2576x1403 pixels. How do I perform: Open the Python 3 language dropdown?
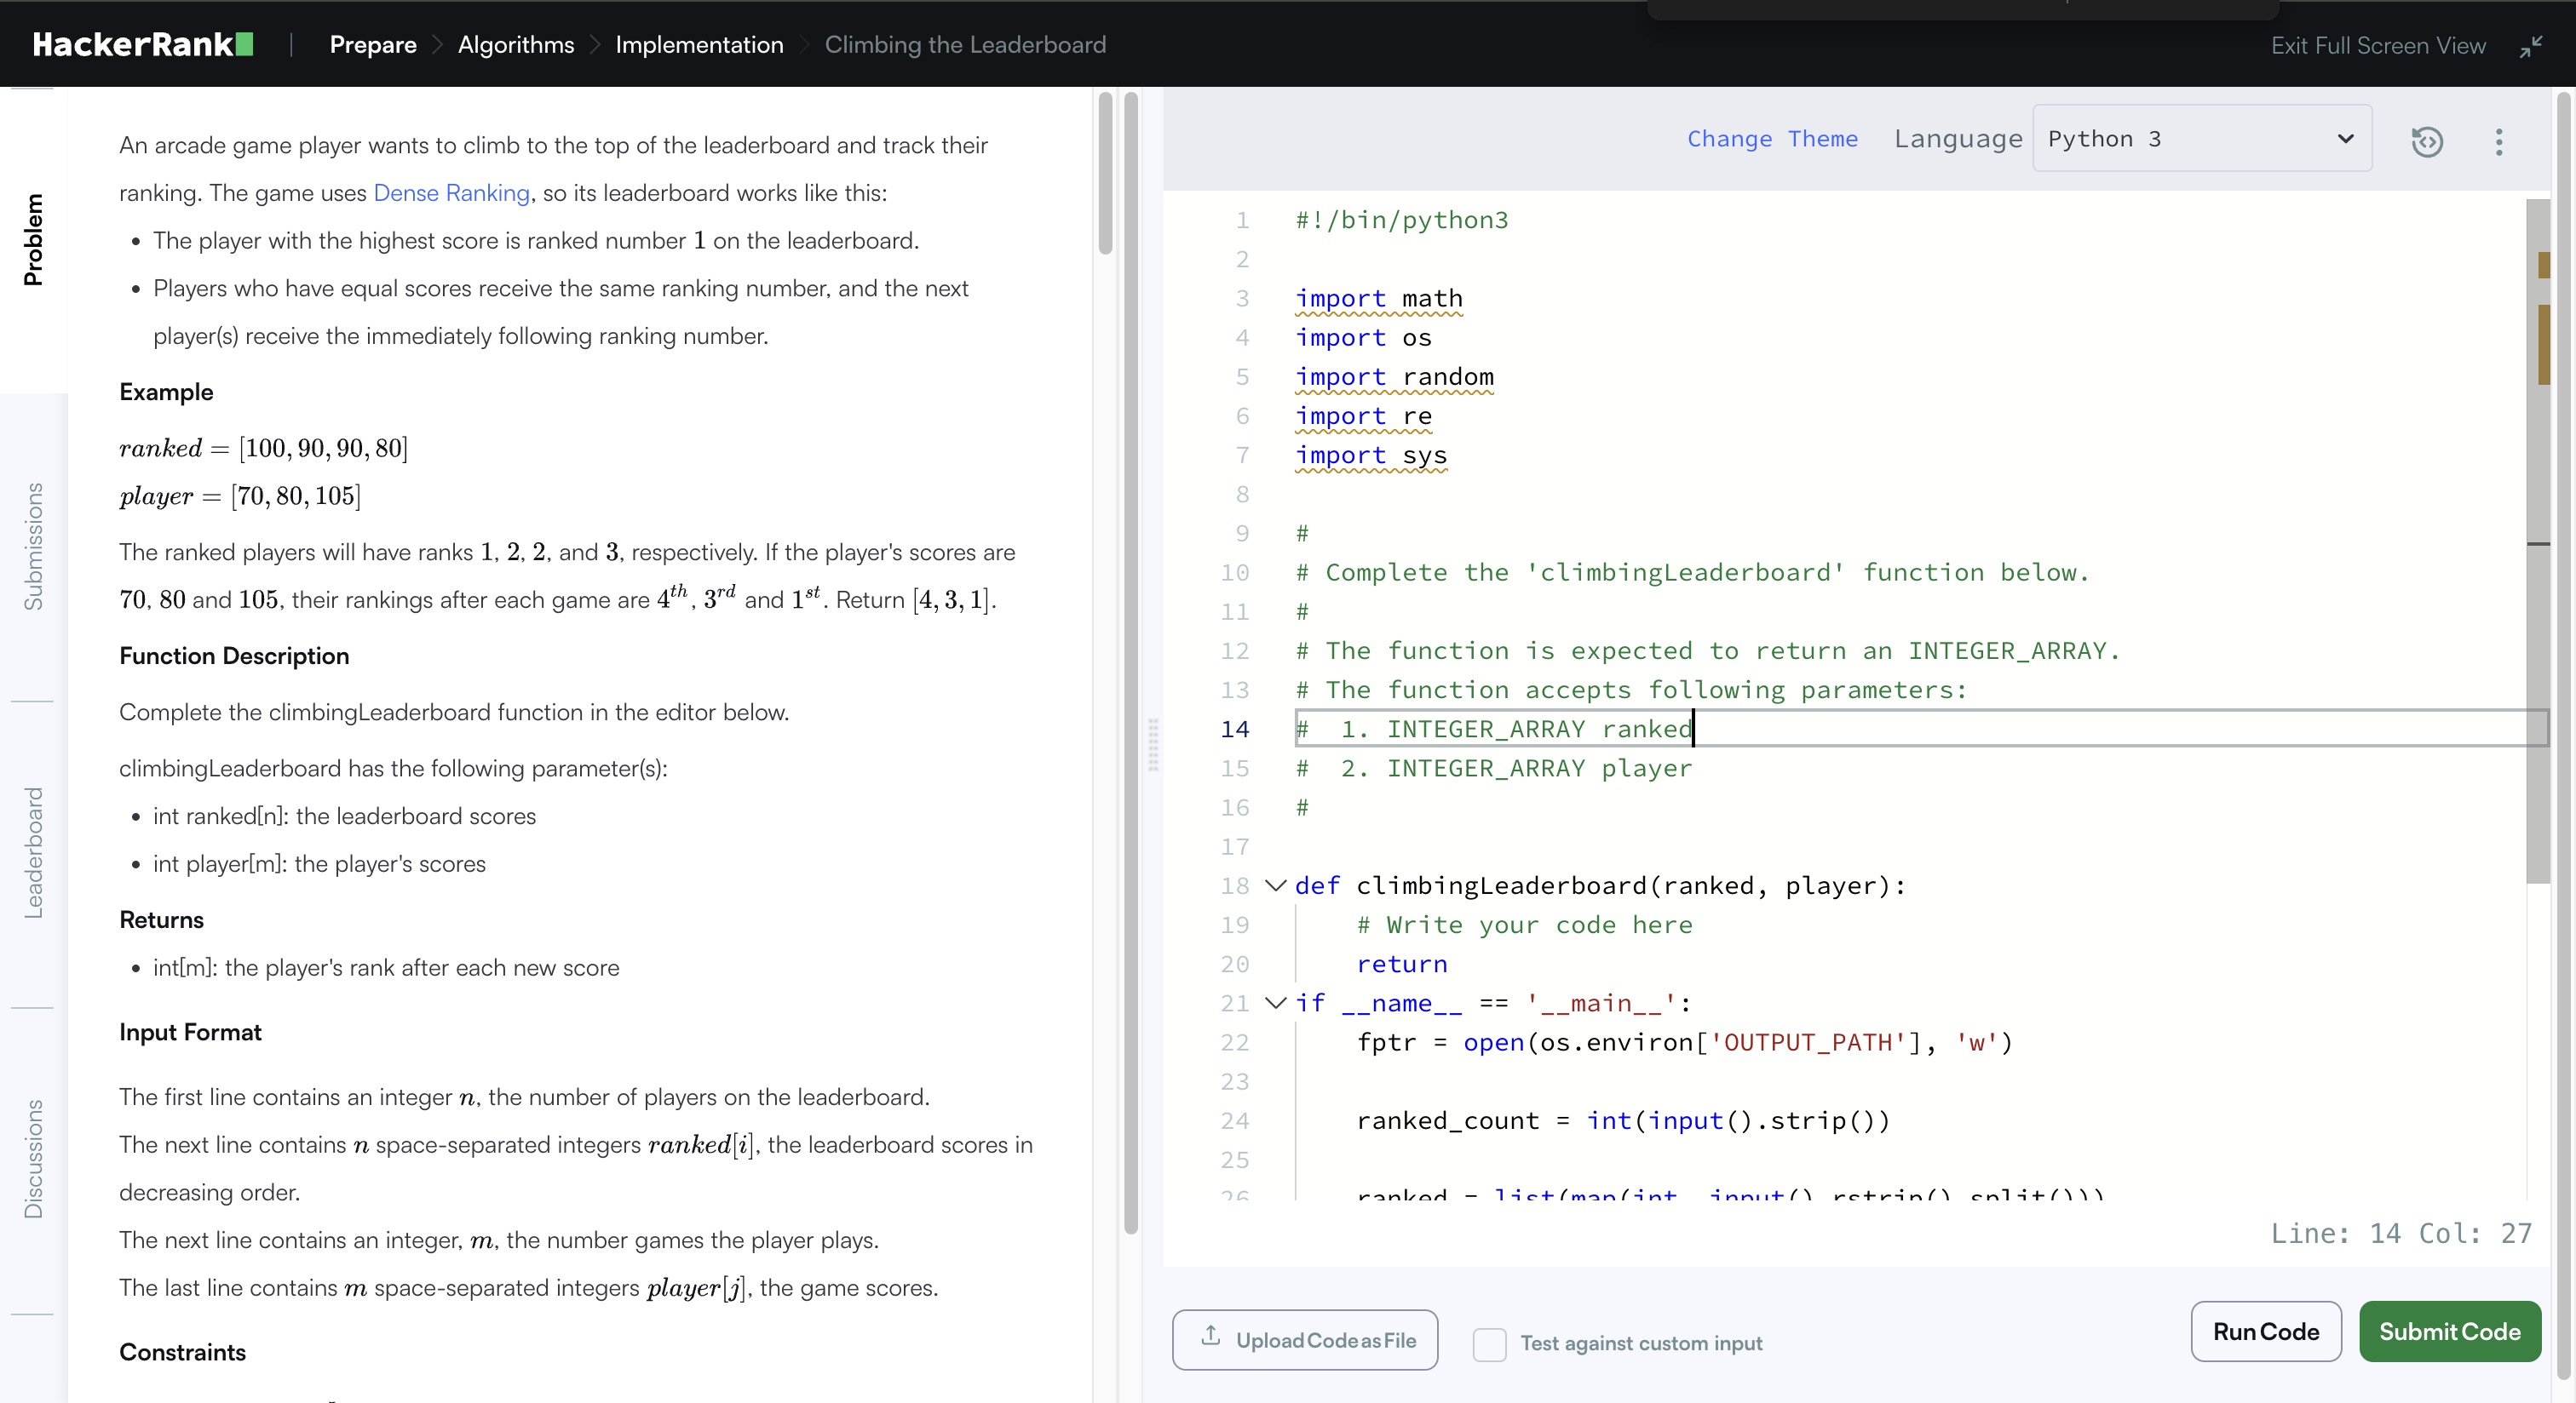(2201, 139)
